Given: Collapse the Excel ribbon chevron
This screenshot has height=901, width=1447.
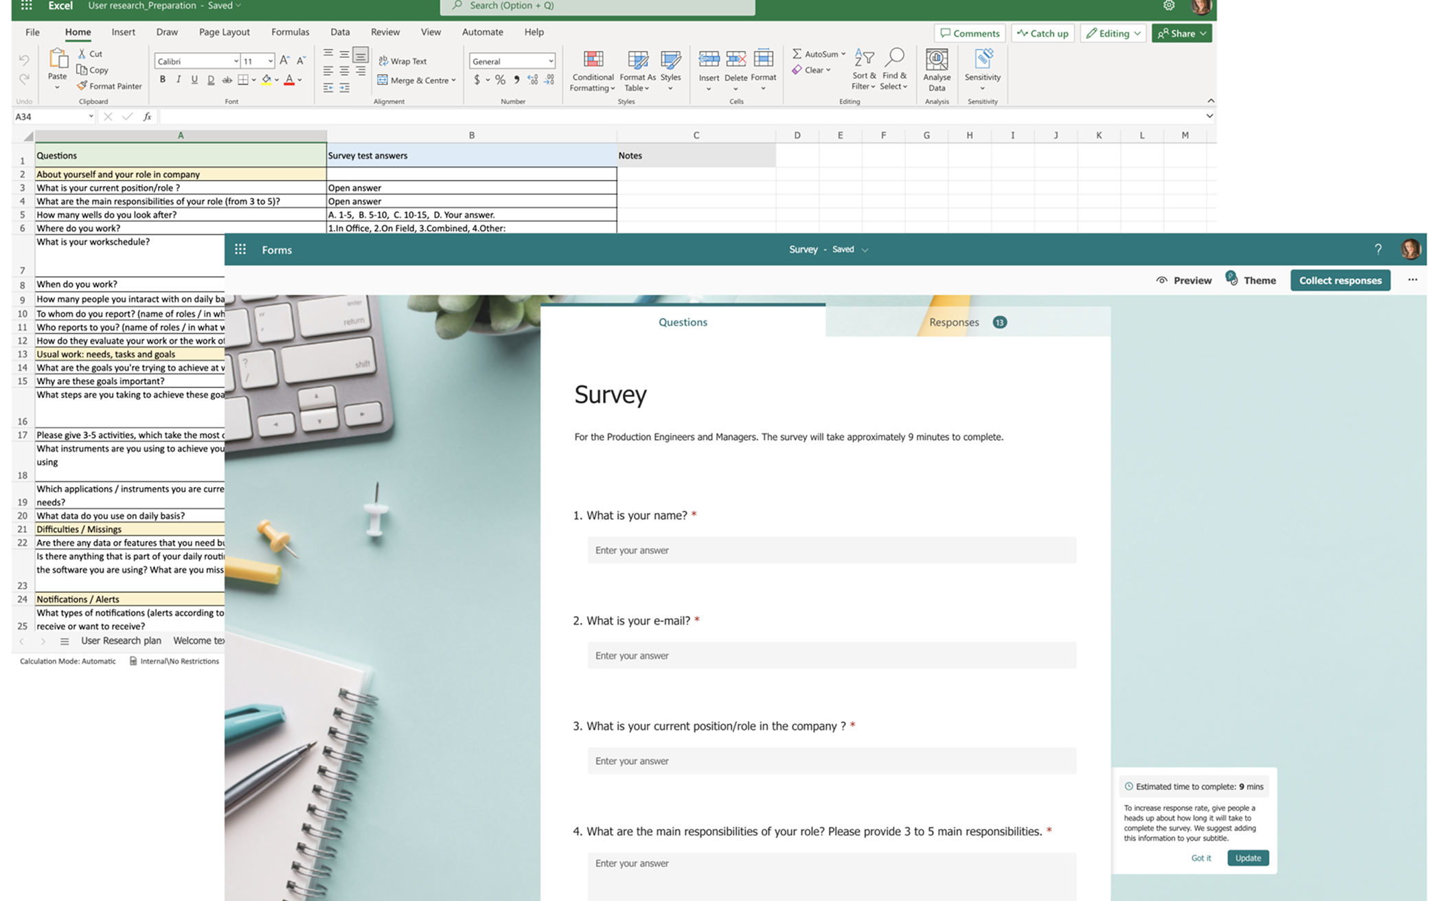Looking at the screenshot, I should (1211, 101).
